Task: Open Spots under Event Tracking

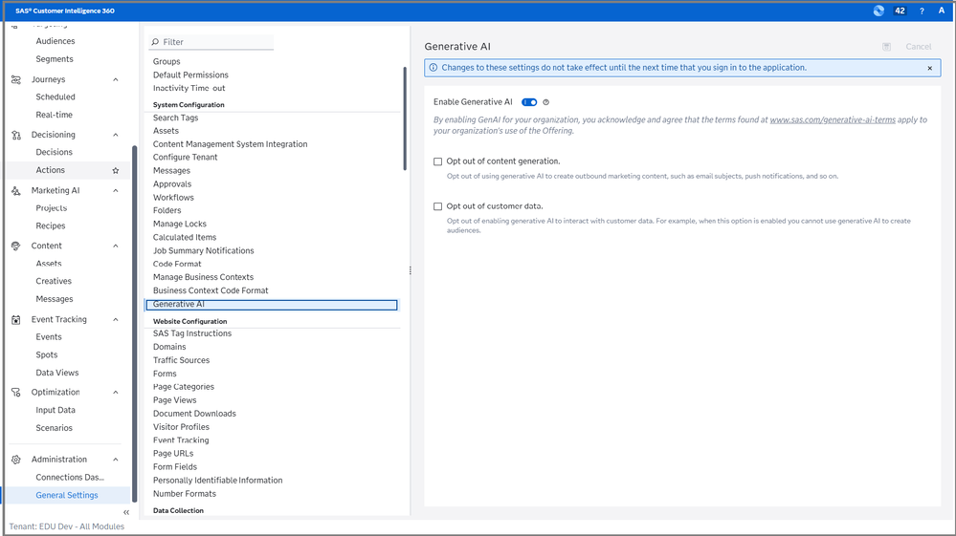Action: (x=46, y=355)
